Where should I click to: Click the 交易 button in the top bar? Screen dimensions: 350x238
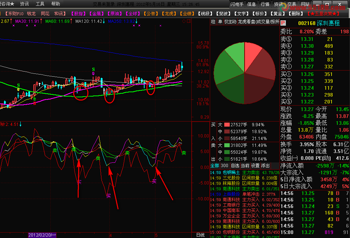pyautogui.click(x=292, y=4)
